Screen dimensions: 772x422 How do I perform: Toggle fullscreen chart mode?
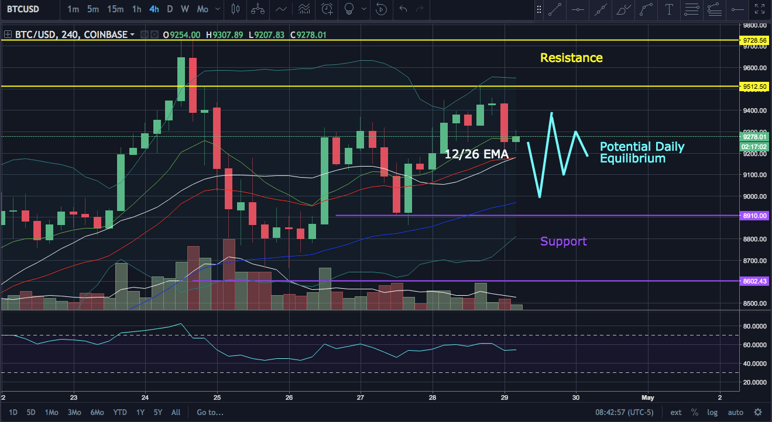760,9
